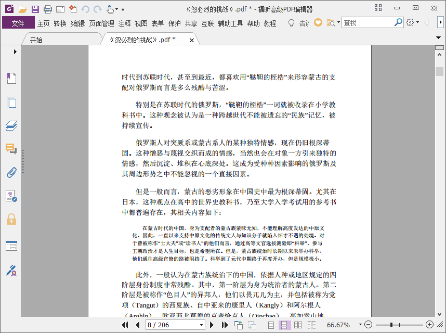Open the Attachments paperclip panel
The image size is (446, 333).
(x=11, y=172)
